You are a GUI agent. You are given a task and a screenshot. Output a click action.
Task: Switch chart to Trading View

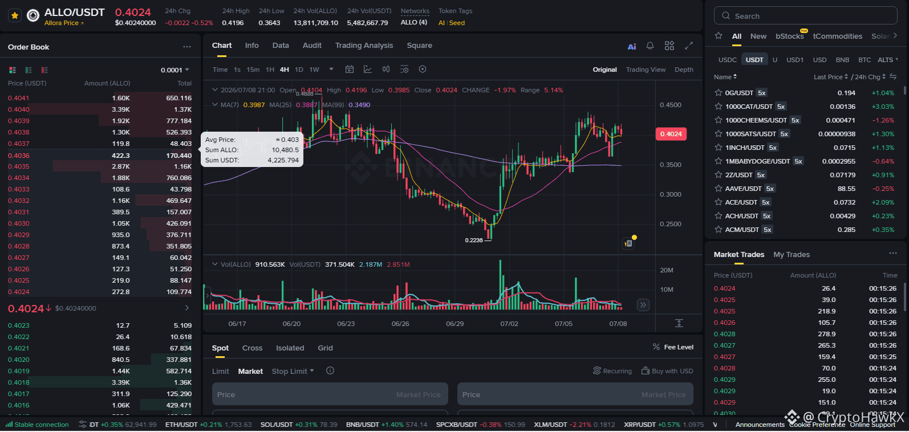click(646, 70)
